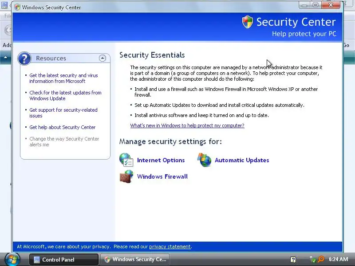Click the 6:24 AM clock
Image resolution: width=355 pixels, height=266 pixels.
[339, 259]
